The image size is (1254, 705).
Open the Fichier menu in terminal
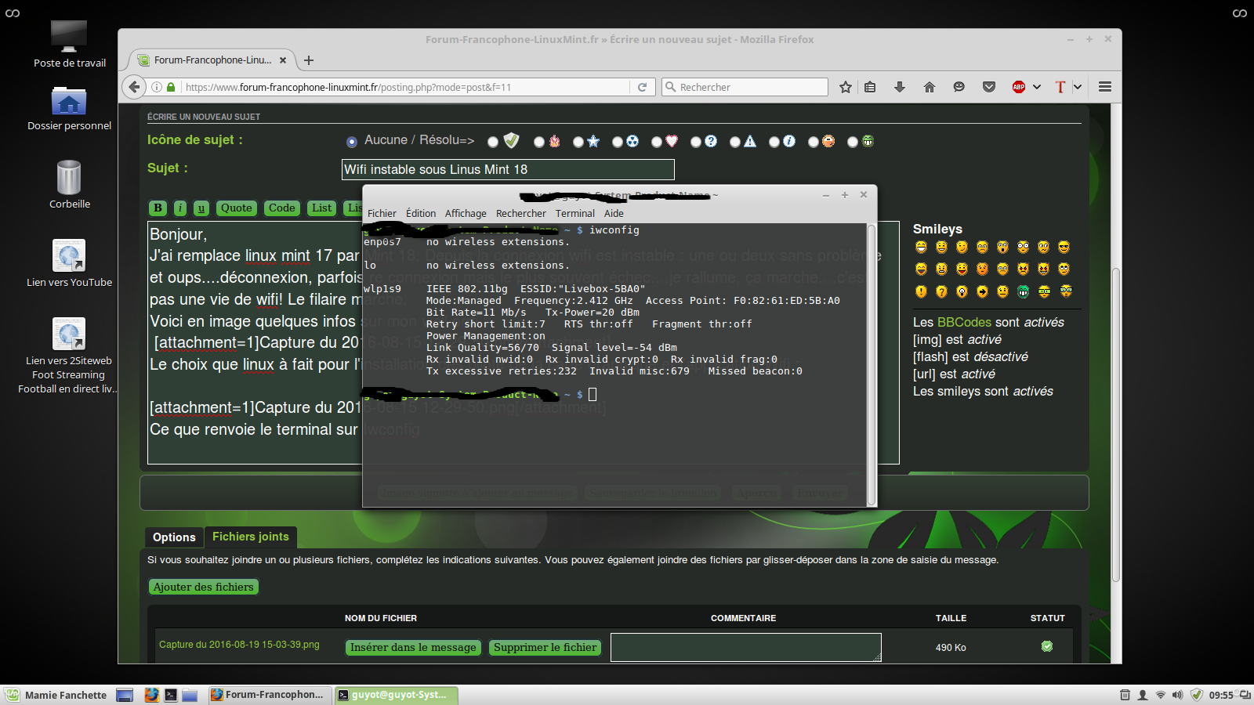coord(382,213)
